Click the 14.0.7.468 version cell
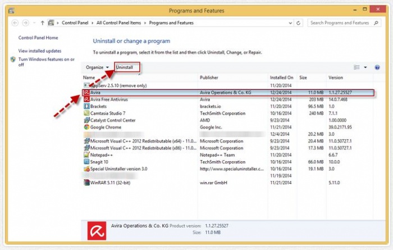This screenshot has height=250, width=393. click(338, 99)
